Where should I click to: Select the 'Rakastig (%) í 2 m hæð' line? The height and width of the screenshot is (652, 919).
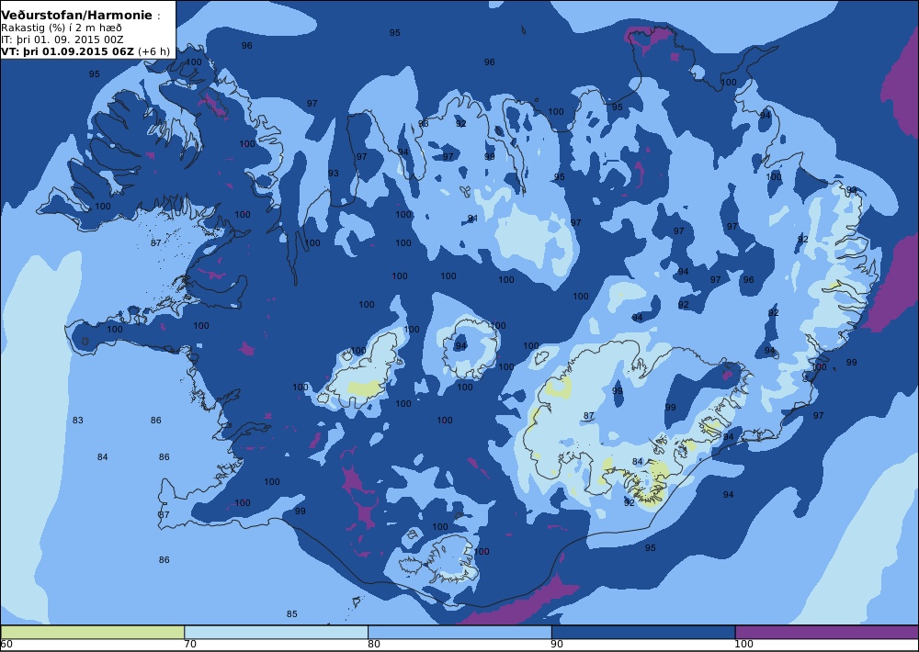(62, 28)
